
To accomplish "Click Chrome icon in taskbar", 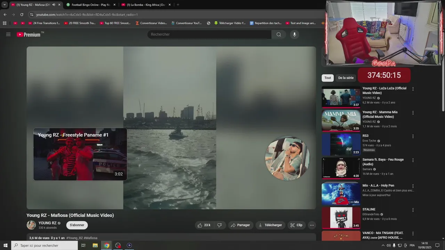I will 107,245.
